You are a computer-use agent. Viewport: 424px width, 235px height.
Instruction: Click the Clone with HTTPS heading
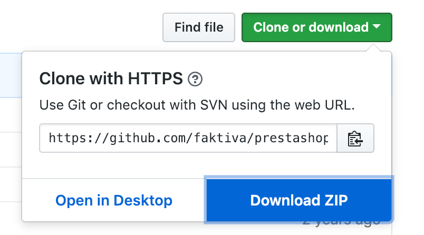[x=111, y=79]
